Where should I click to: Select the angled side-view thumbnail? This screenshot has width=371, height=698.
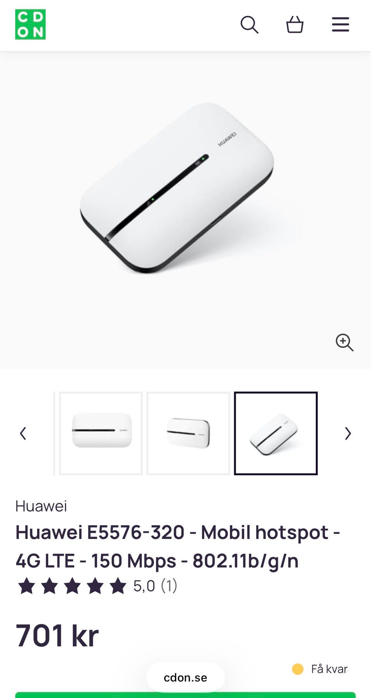pyautogui.click(x=188, y=434)
